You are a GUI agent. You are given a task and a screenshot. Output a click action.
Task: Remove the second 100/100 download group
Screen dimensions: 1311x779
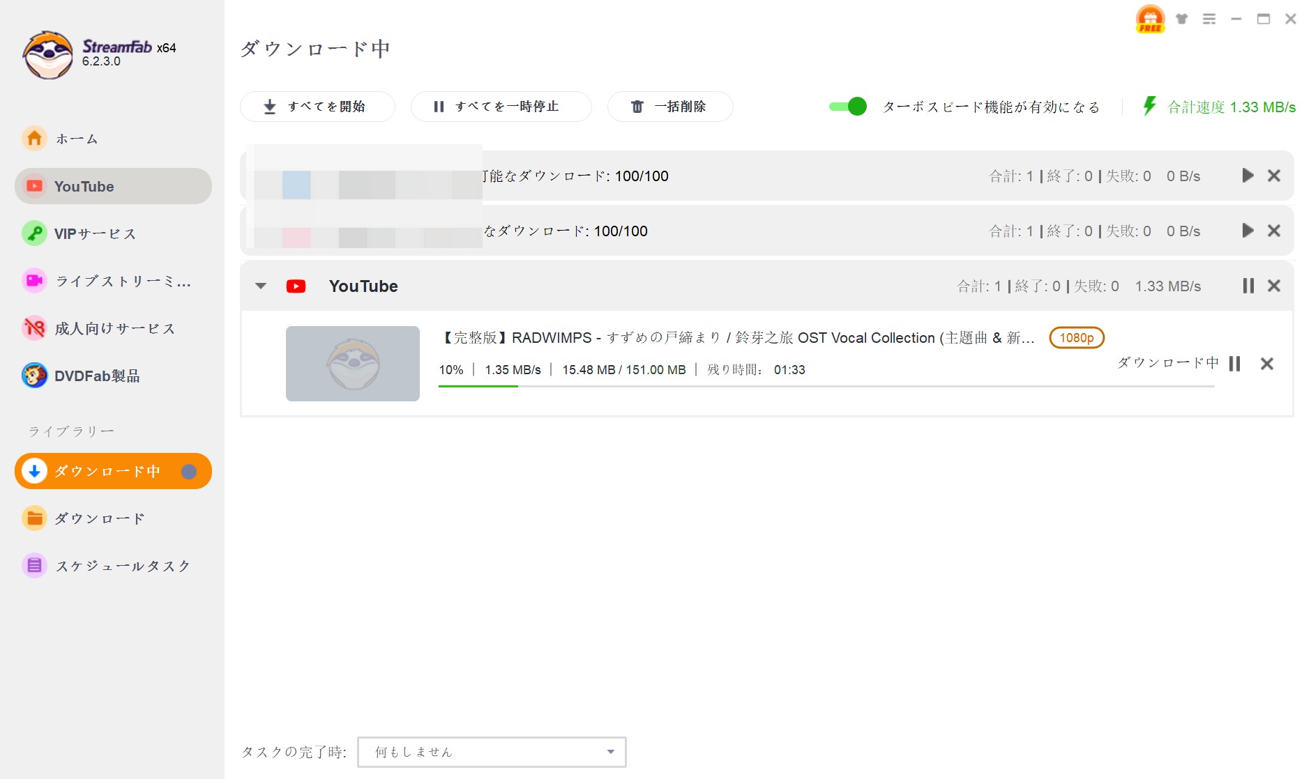tap(1274, 231)
